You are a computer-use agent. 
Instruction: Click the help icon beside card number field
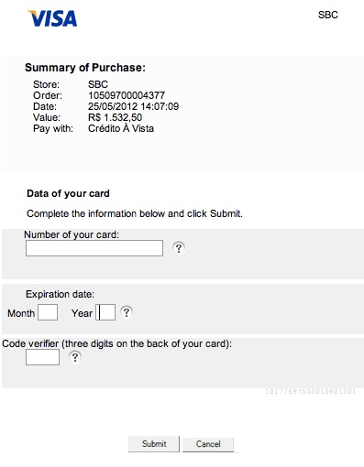tap(179, 247)
